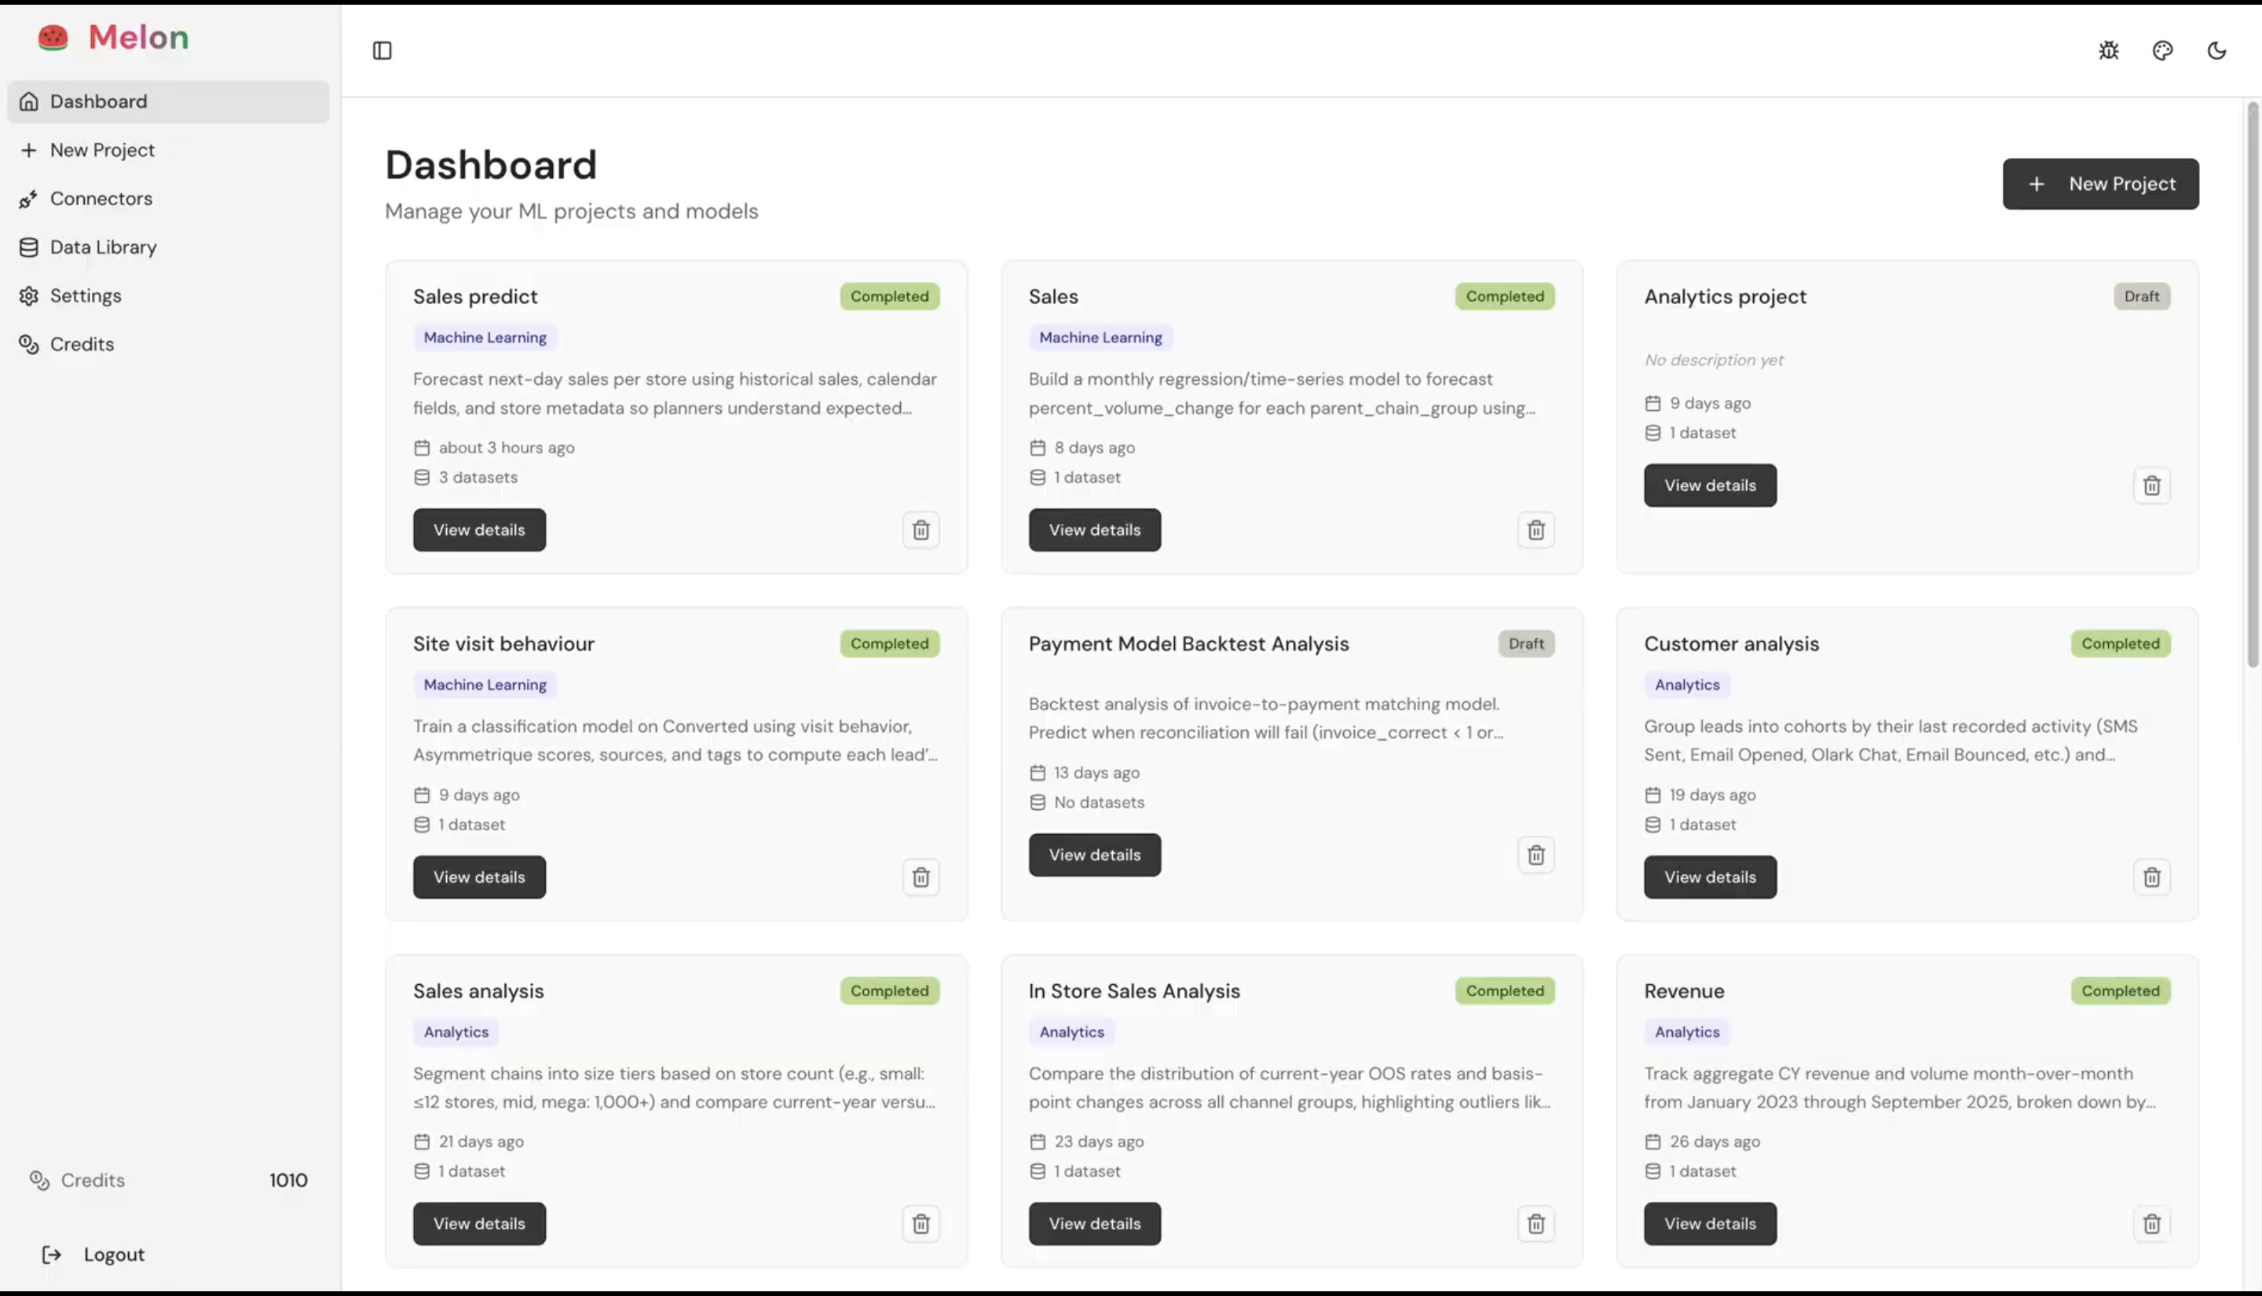The width and height of the screenshot is (2262, 1296).
Task: Open Settings from the sidebar
Action: pos(86,295)
